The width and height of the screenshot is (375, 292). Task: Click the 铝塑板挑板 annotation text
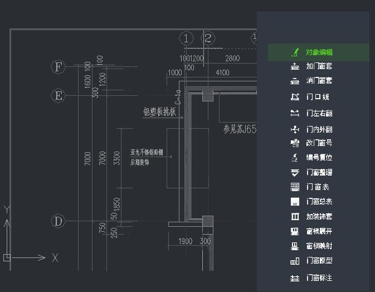pyautogui.click(x=159, y=111)
